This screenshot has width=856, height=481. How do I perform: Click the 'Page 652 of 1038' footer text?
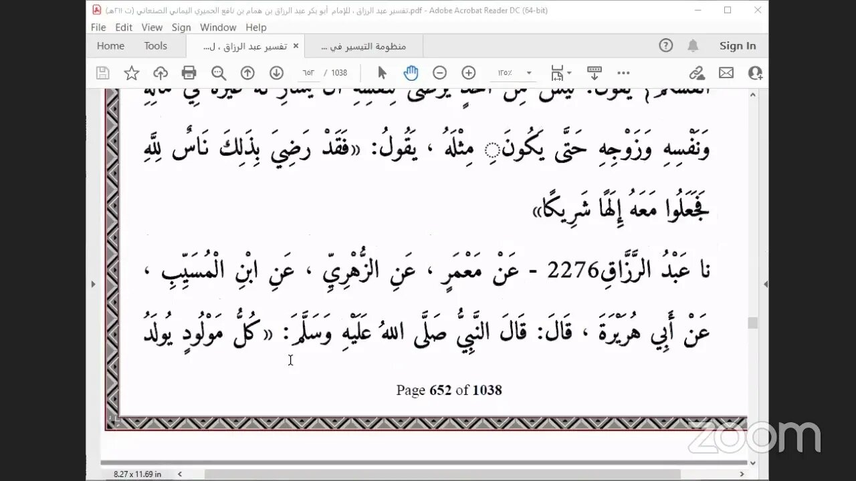pyautogui.click(x=449, y=390)
